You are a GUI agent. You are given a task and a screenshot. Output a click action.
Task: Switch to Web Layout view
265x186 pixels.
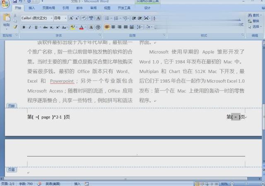207,184
